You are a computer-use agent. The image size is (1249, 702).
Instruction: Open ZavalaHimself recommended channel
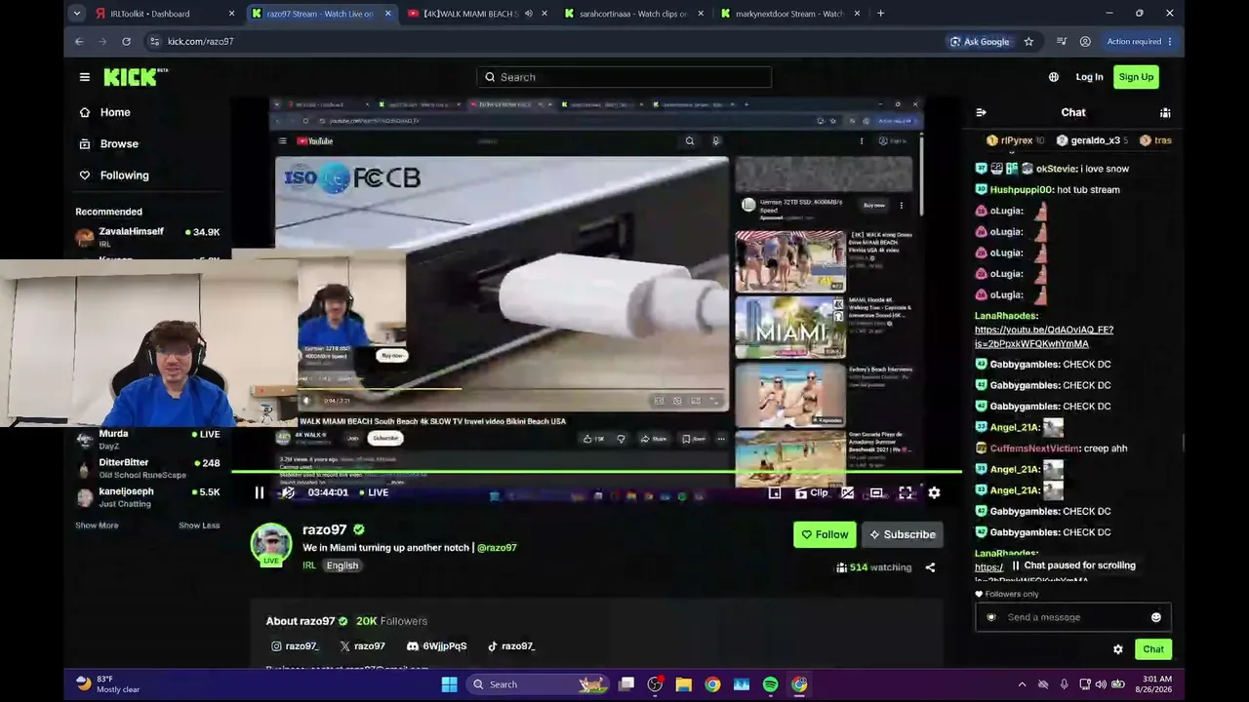point(148,237)
